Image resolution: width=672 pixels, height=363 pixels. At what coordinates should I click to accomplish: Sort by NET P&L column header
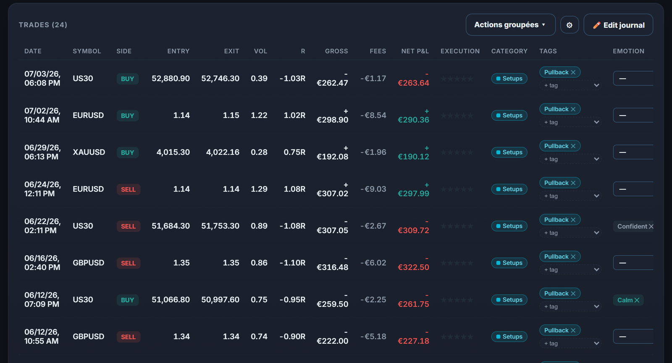click(x=415, y=51)
